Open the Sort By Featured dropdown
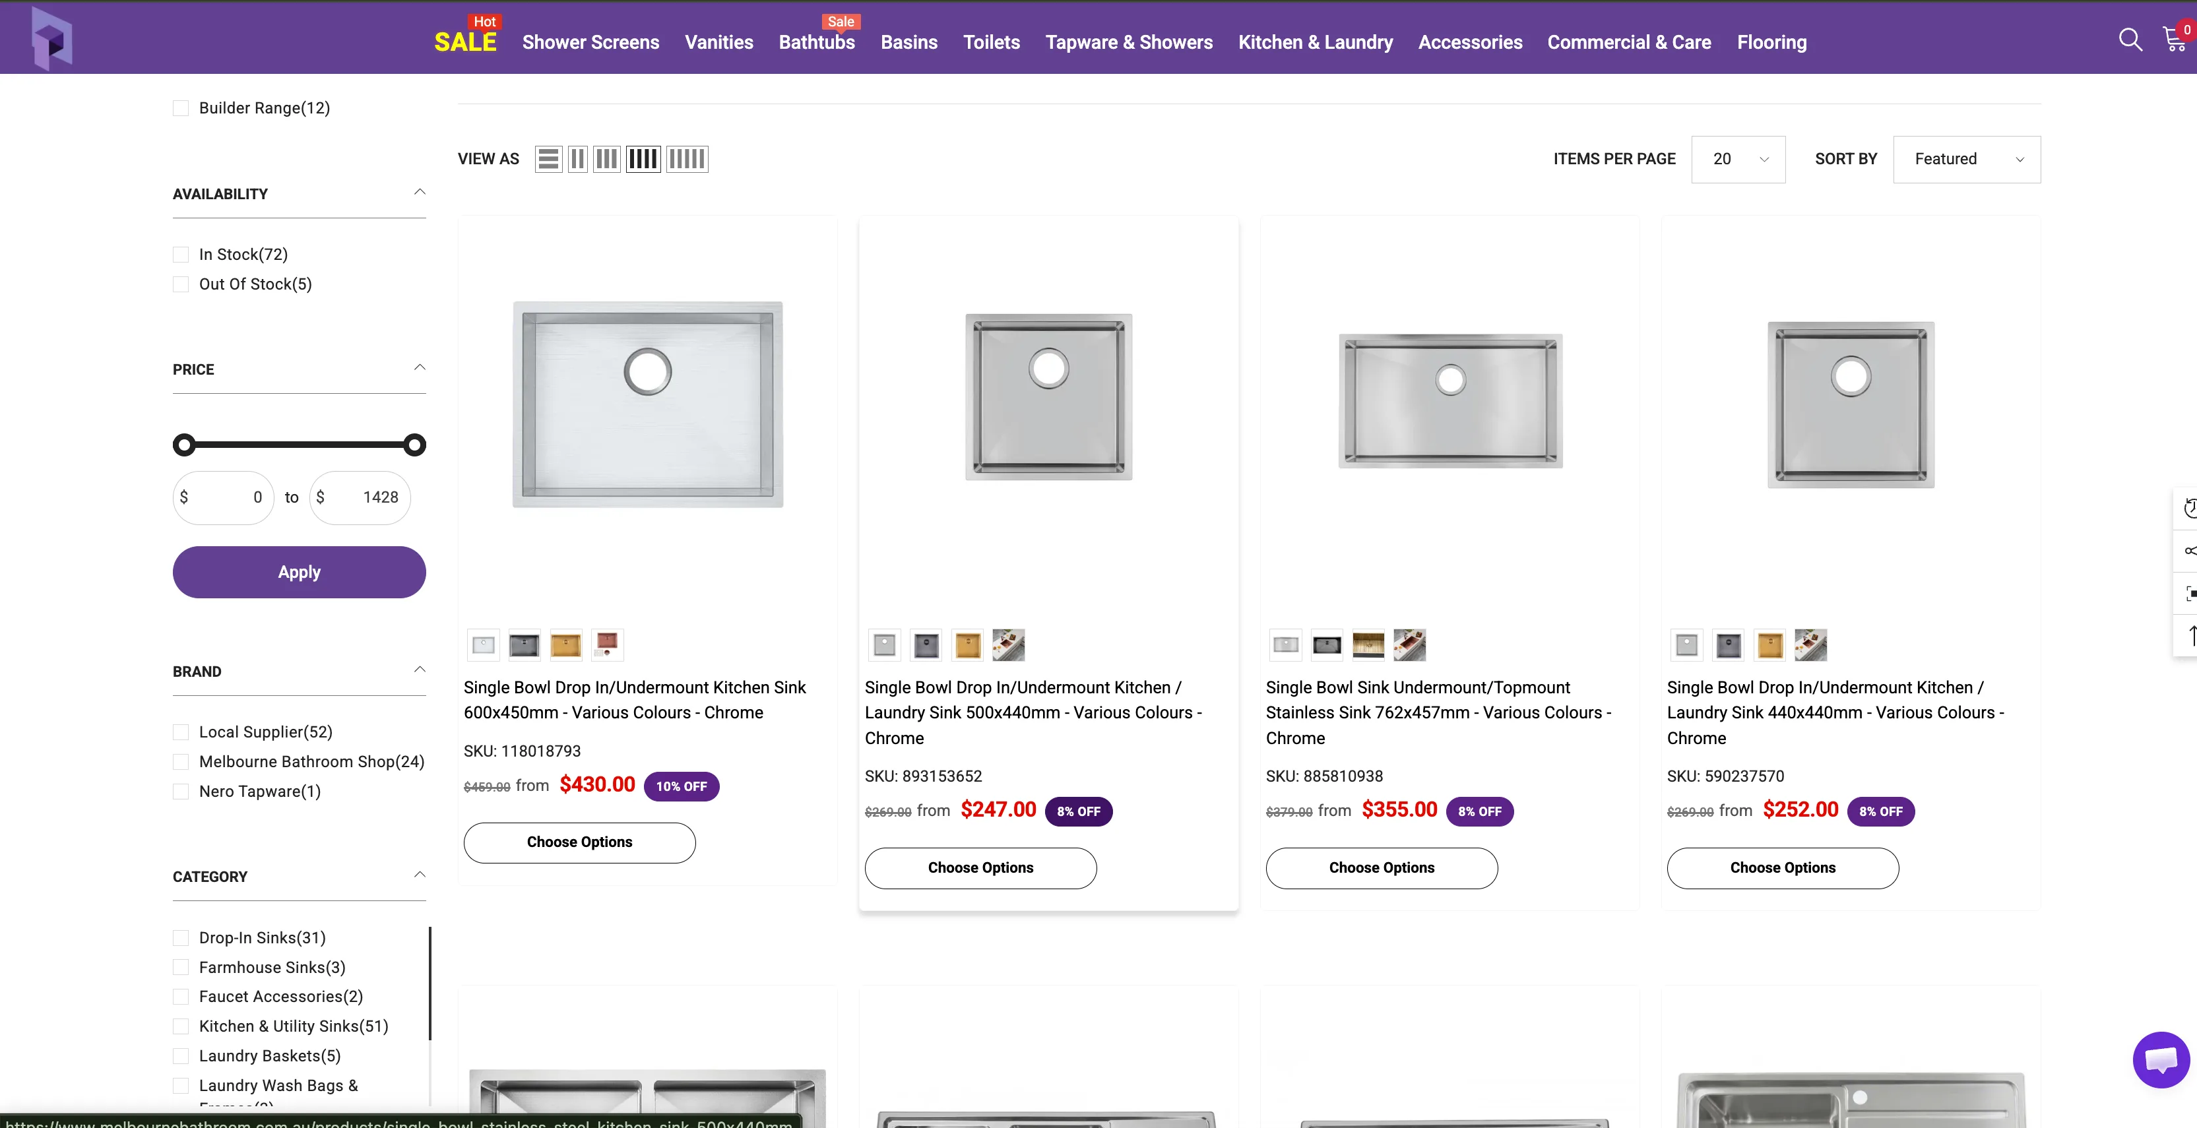The width and height of the screenshot is (2197, 1128). (x=1967, y=160)
